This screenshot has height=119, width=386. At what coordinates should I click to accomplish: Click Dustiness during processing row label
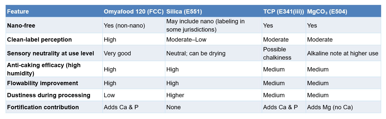[x=49, y=95]
